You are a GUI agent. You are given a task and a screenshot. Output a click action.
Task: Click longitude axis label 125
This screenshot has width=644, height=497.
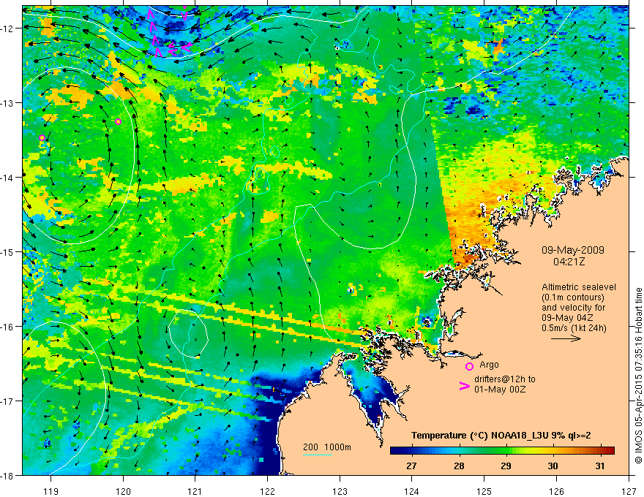pyautogui.click(x=484, y=491)
